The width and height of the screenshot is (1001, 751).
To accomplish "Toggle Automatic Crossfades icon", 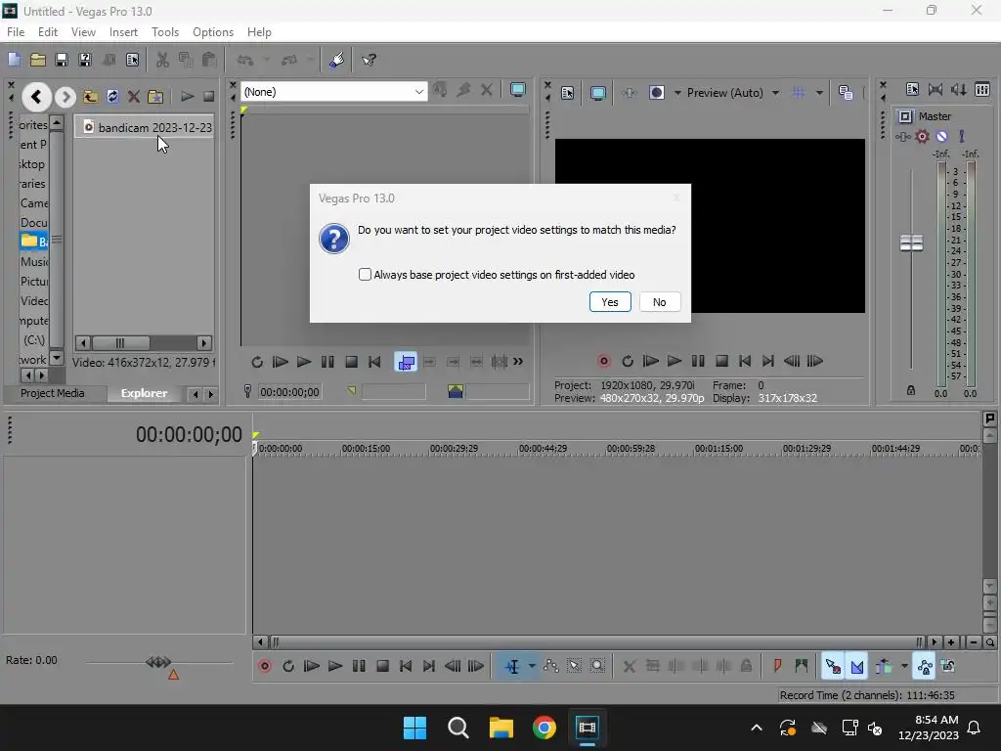I will [856, 667].
